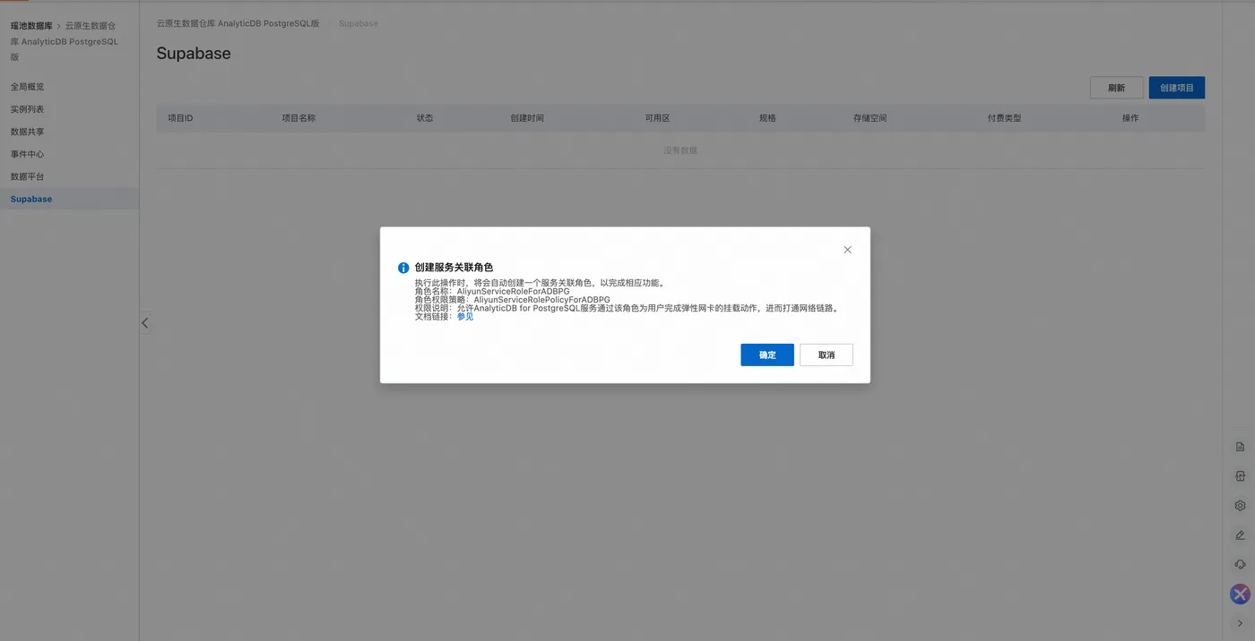Click the API debug icon in the right toolbar
Viewport: 1255px width, 641px height.
1240,476
